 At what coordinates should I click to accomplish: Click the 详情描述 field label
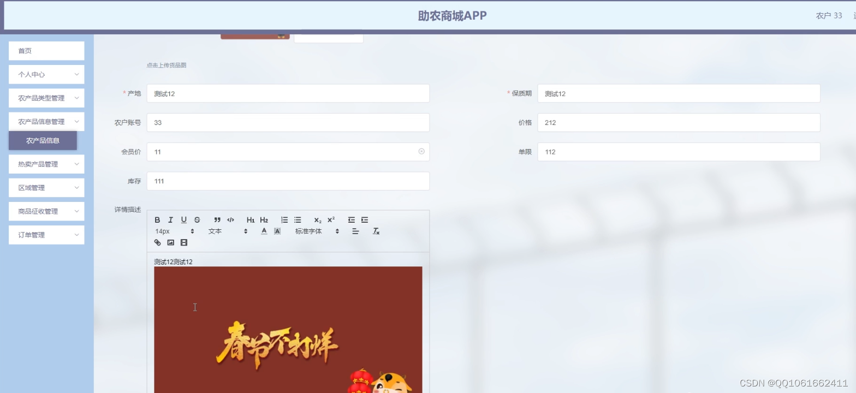128,210
